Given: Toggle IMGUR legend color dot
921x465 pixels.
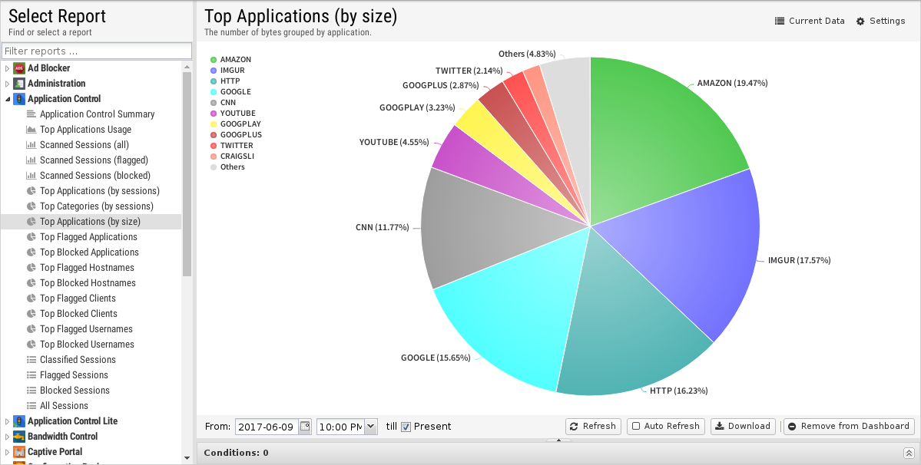Looking at the screenshot, I should [x=214, y=71].
